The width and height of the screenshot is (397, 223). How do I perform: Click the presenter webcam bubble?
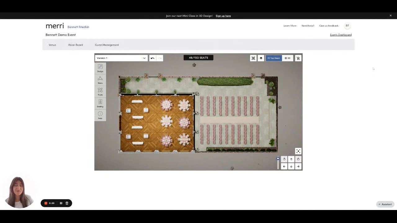[x=19, y=192]
